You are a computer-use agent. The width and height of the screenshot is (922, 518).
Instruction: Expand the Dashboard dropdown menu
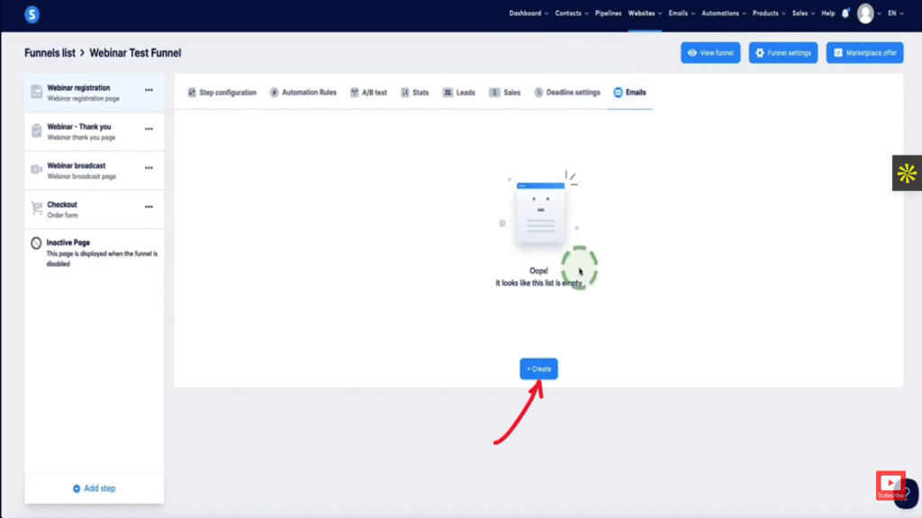point(528,13)
